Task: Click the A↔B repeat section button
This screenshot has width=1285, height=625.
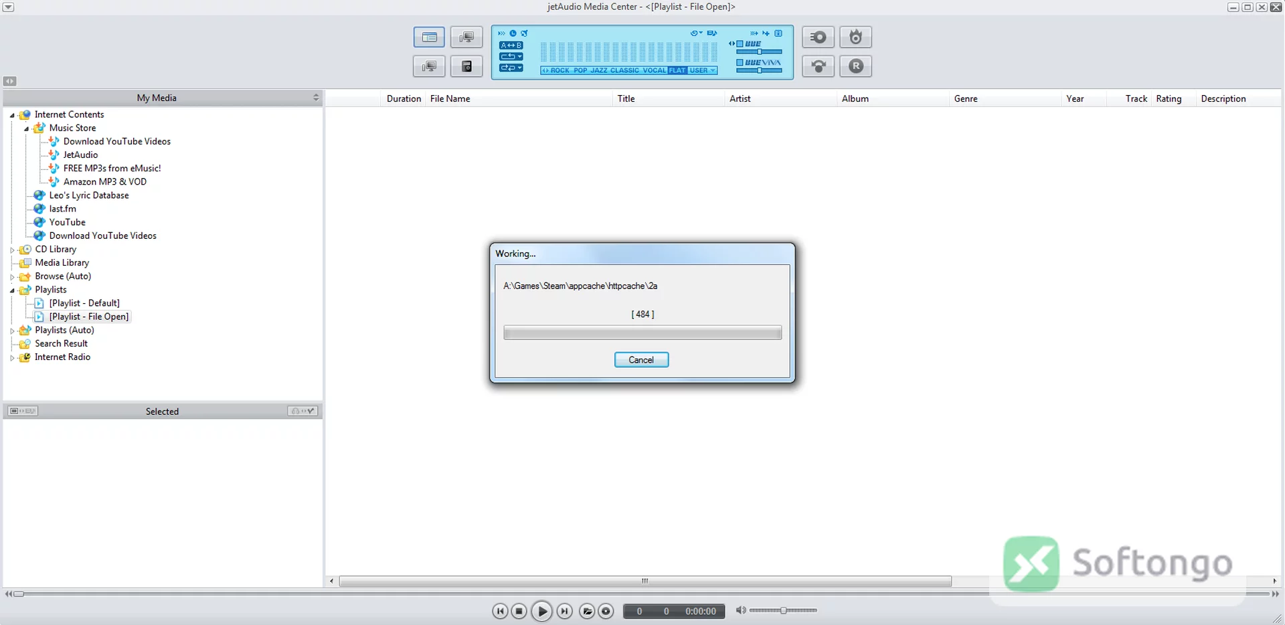Action: coord(511,46)
